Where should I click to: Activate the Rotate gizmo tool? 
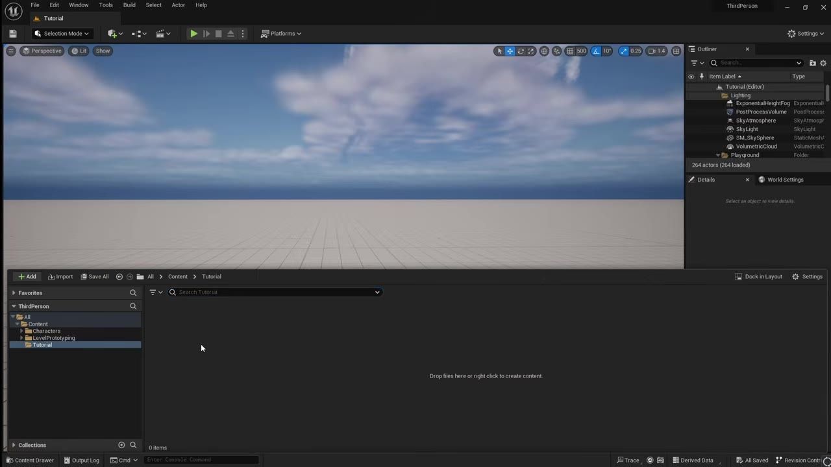tap(521, 51)
